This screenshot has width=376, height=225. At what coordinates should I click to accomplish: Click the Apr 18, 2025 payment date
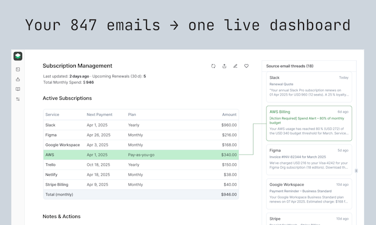(98, 175)
